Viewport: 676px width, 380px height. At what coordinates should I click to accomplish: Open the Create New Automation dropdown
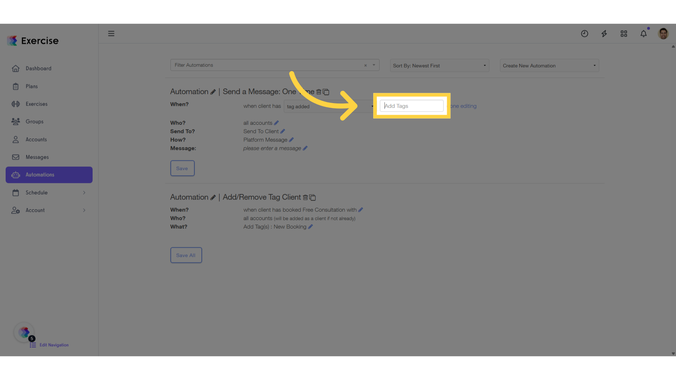click(549, 65)
